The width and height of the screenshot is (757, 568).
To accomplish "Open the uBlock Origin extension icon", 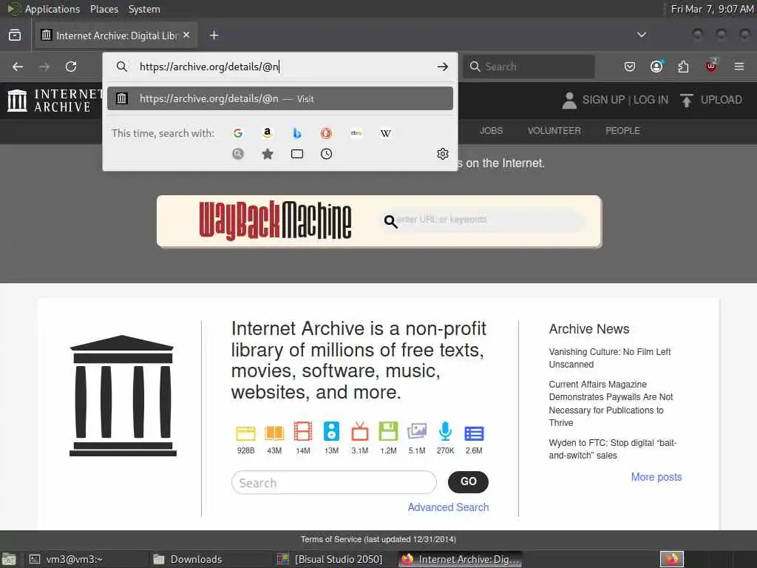I will [x=711, y=66].
